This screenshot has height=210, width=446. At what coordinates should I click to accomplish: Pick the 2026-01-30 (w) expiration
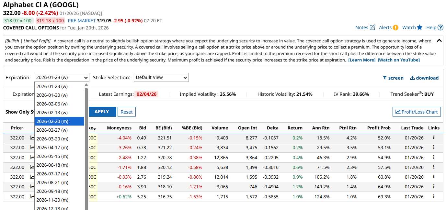point(52,95)
